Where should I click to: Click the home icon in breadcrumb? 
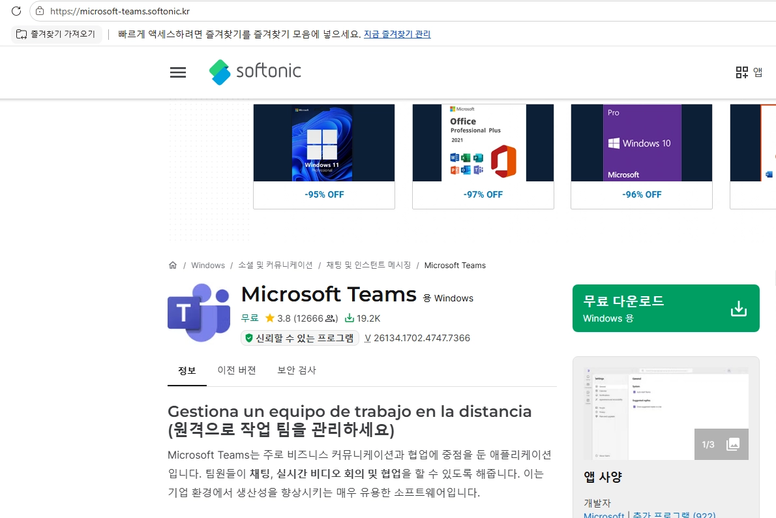pos(173,265)
